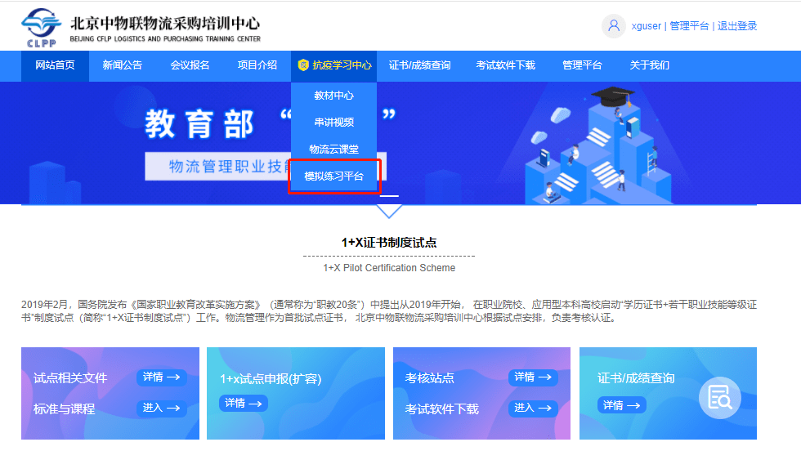Select 串讲视频 from the dropdown
Image resolution: width=801 pixels, height=460 pixels.
(333, 123)
